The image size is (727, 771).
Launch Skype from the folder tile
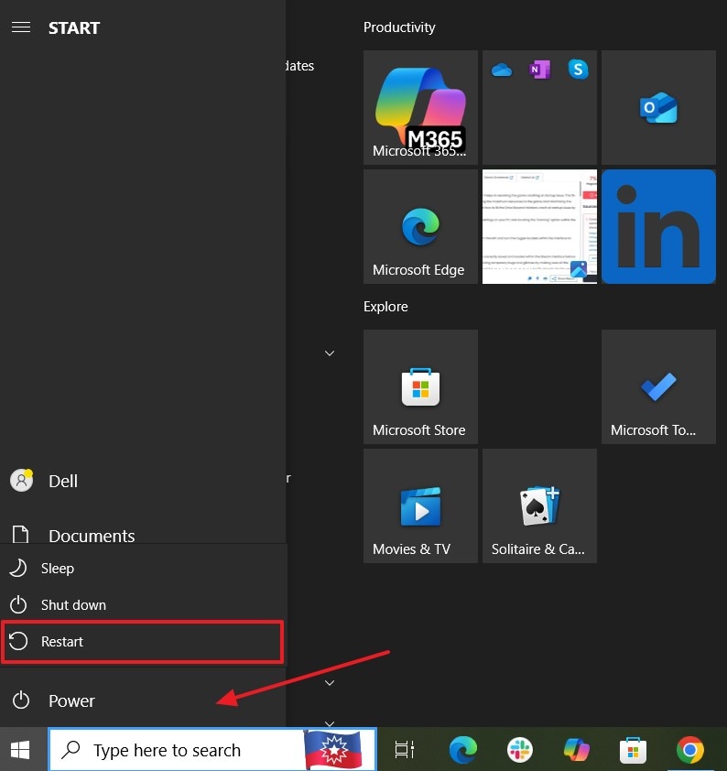tap(578, 70)
